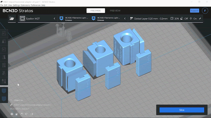
Task: Click the pencil icon beside object name
Action: [11, 105]
